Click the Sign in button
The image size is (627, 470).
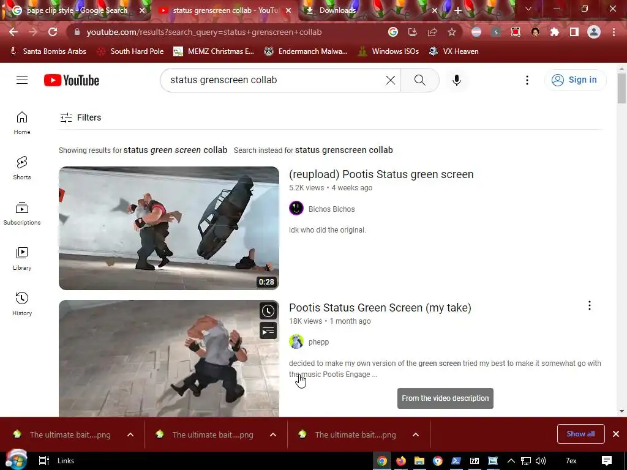coord(575,80)
